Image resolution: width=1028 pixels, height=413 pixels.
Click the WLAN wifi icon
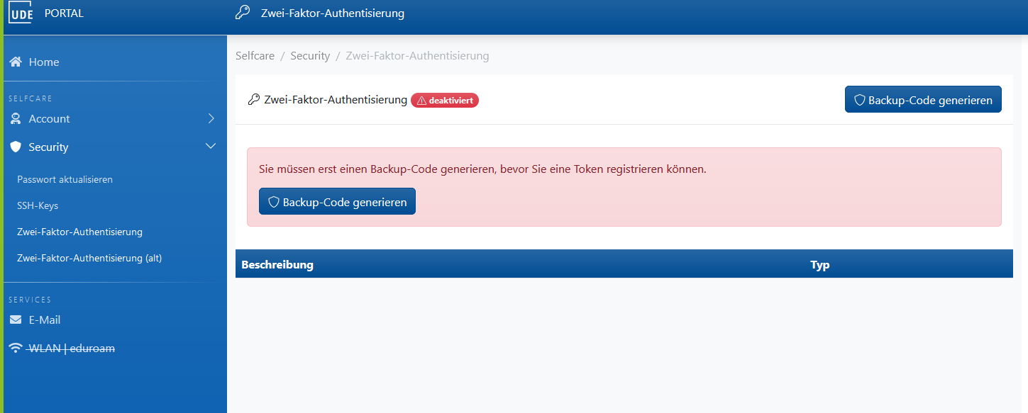[16, 349]
